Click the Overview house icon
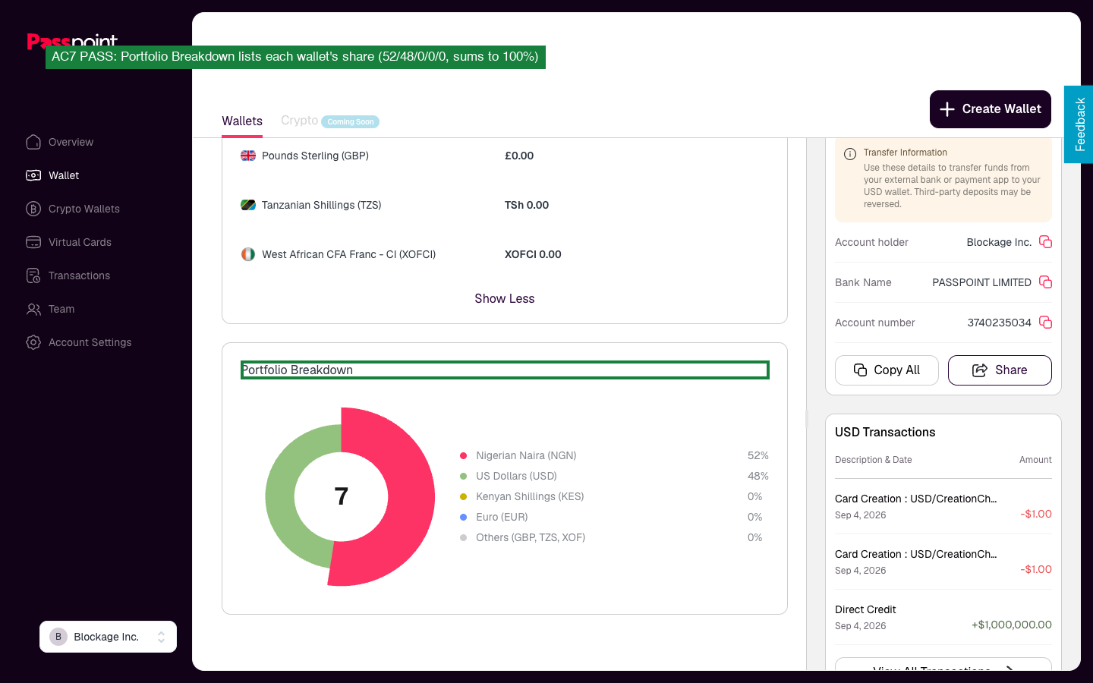Image resolution: width=1093 pixels, height=683 pixels. pyautogui.click(x=33, y=142)
